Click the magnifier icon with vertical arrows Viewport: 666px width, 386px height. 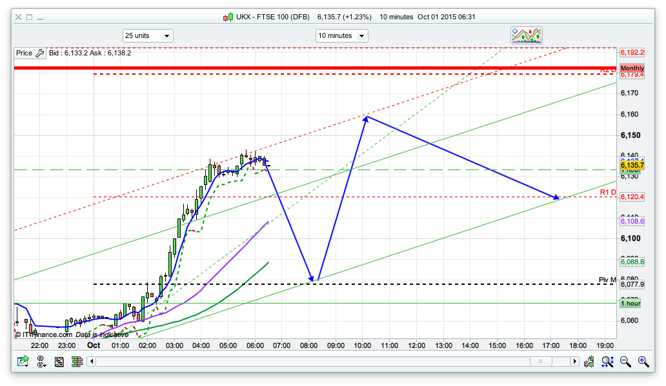(x=607, y=362)
